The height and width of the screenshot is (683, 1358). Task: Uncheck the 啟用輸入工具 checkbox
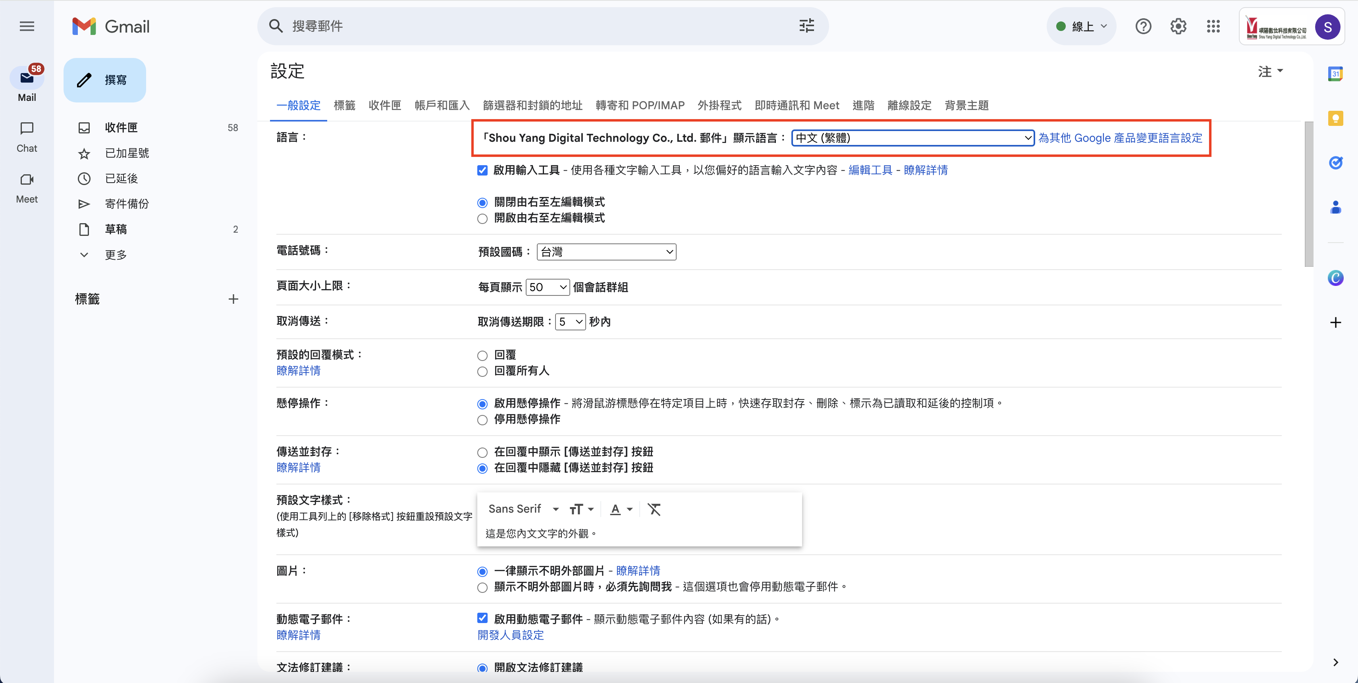coord(482,170)
